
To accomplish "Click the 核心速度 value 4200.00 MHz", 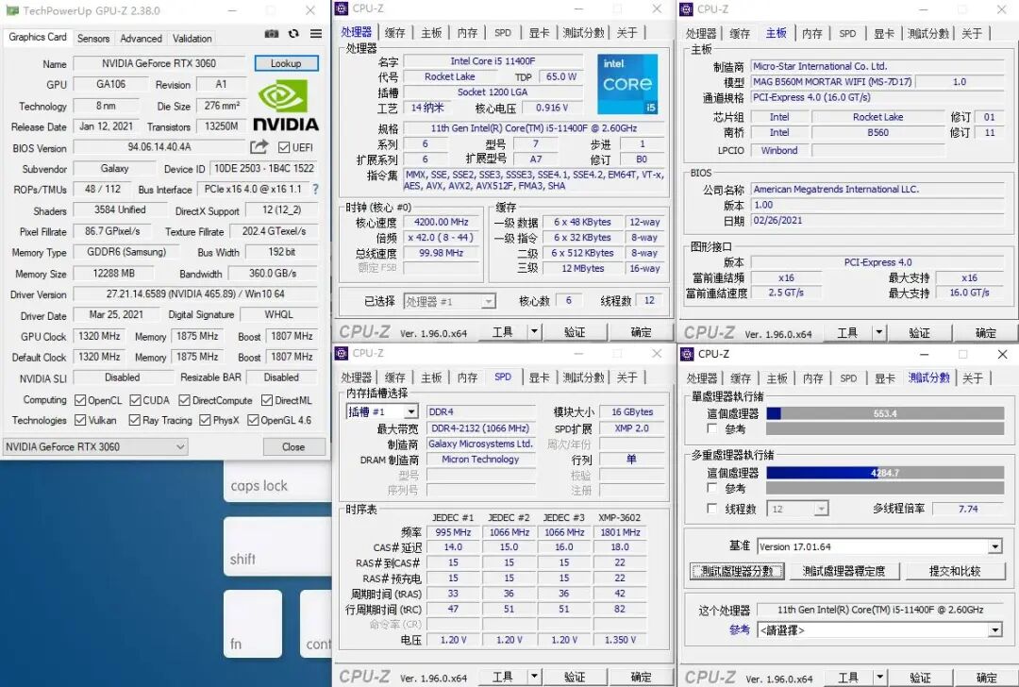I will pyautogui.click(x=442, y=222).
